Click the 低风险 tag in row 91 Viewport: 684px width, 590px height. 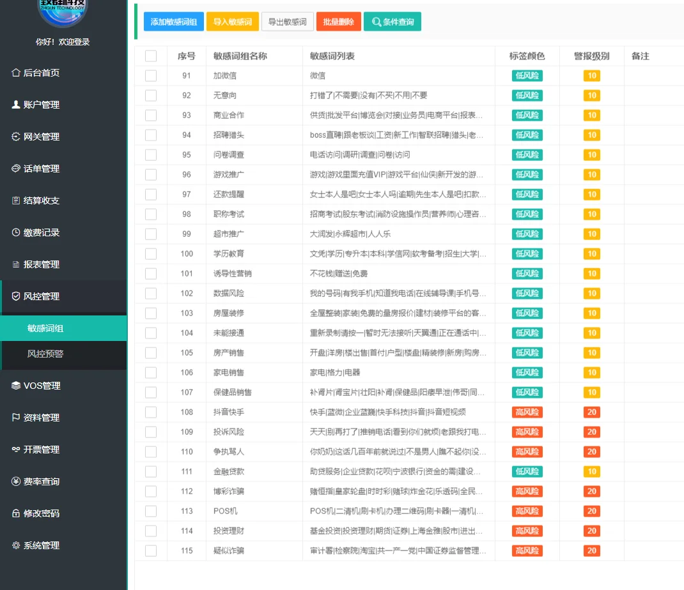coord(527,75)
